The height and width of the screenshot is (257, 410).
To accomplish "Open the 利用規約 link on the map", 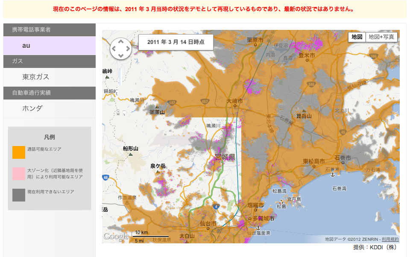I will click(390, 239).
